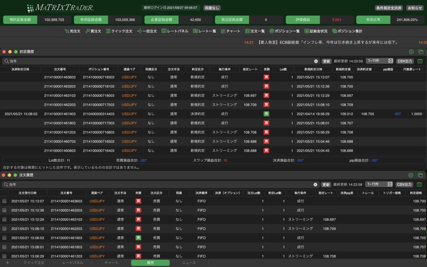The height and width of the screenshot is (267, 427).
Task: Select the 履歴 bottom tab
Action: pos(151,263)
